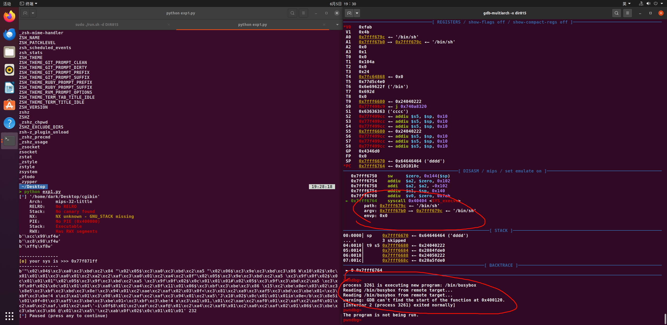Expand system menu arrow in top bar

pyautogui.click(x=662, y=4)
